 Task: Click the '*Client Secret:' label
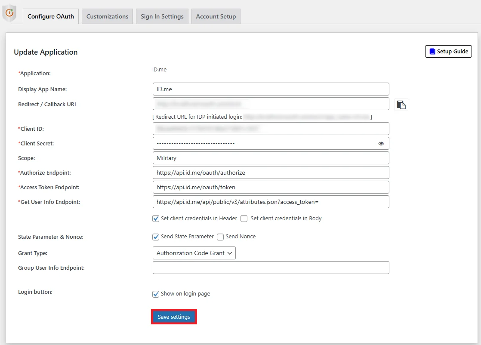36,144
